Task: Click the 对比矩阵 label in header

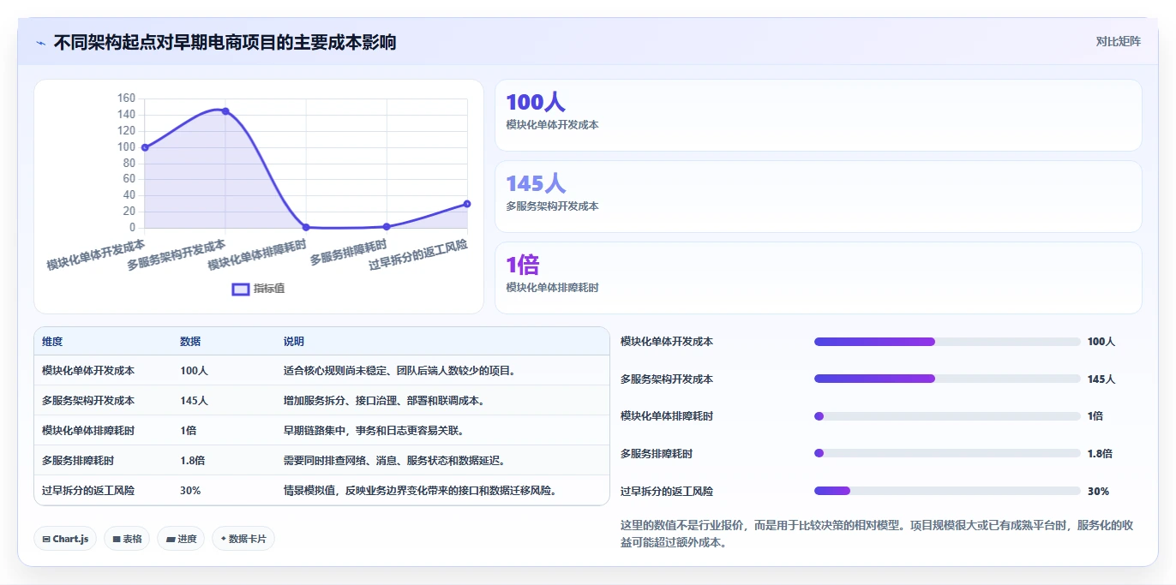Action: click(1119, 41)
